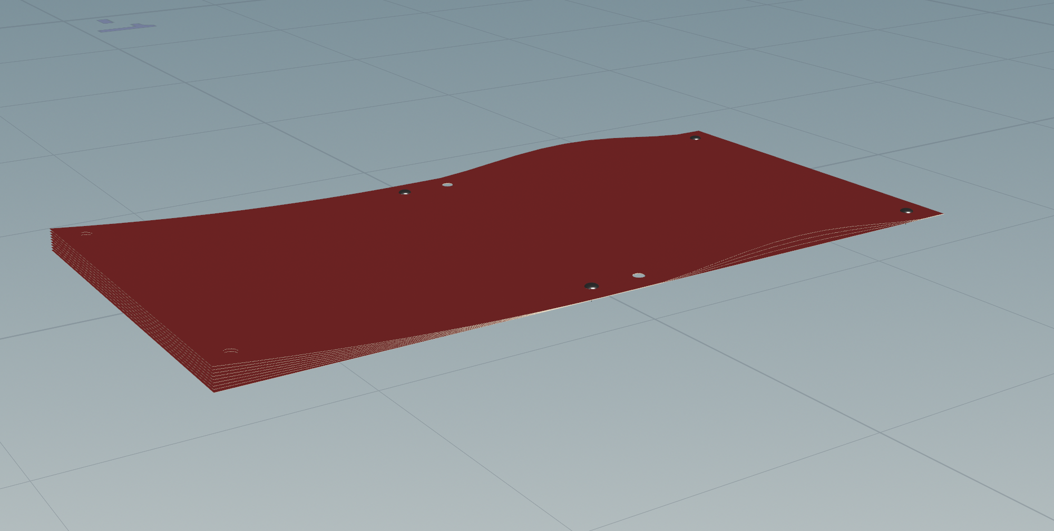Viewport: 1054px width, 531px height.
Task: Click the white hole near the lower-right area
Action: pos(639,275)
